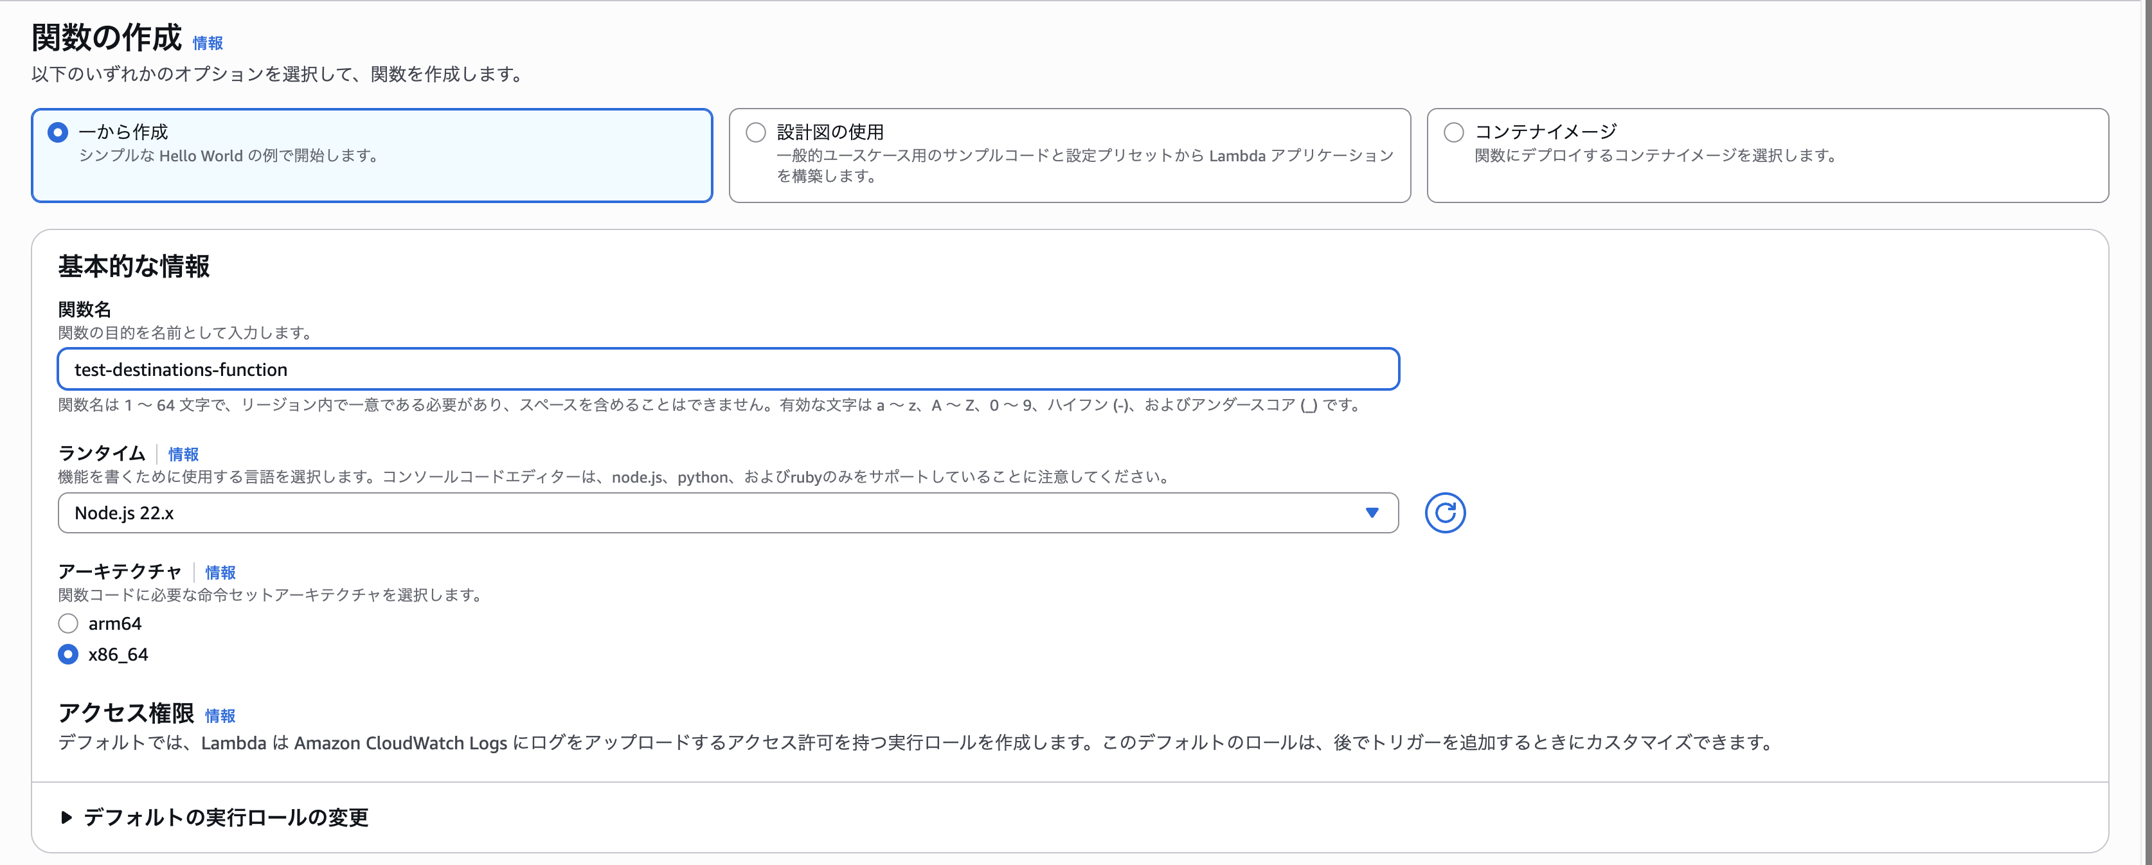This screenshot has height=865, width=2152.
Task: Click the コンテナイメージ container image card
Action: coord(1768,156)
